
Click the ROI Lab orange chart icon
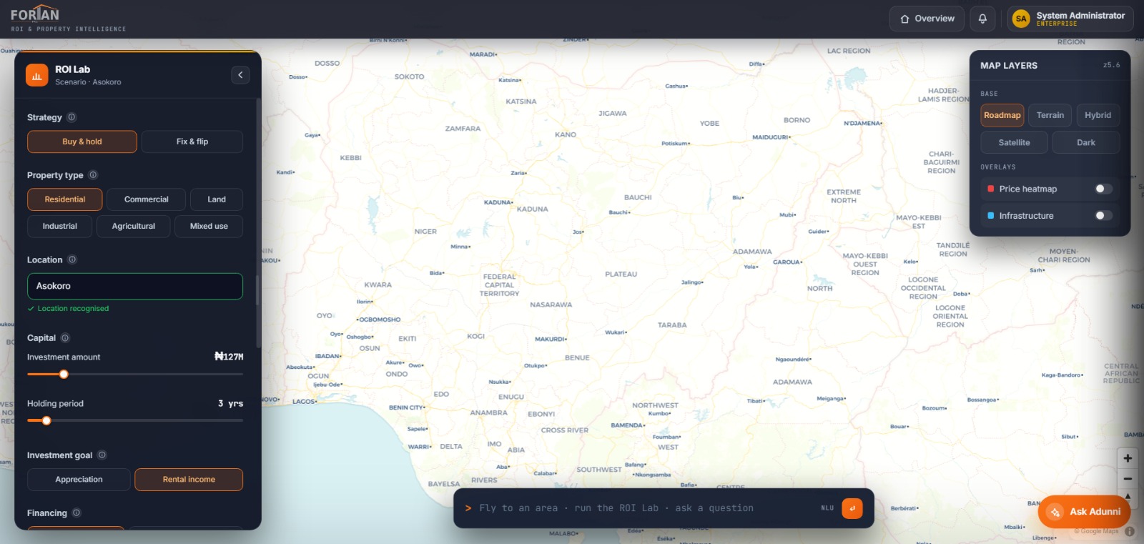pyautogui.click(x=37, y=75)
